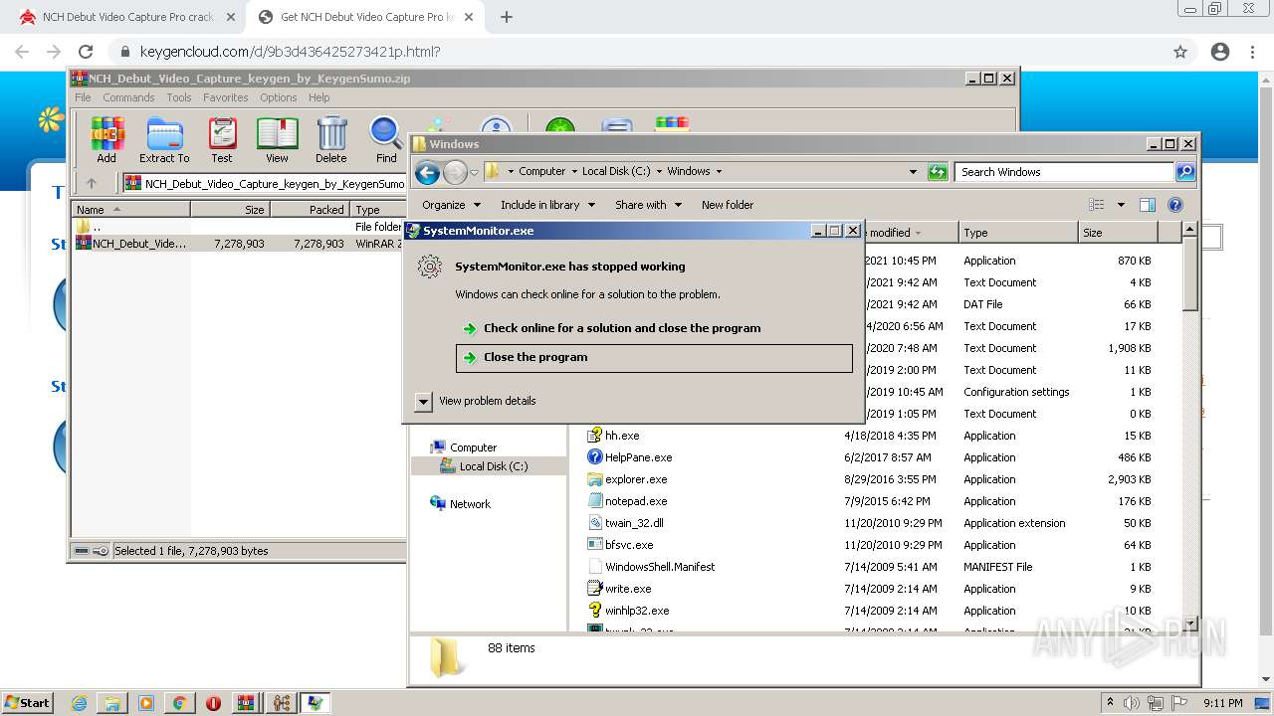This screenshot has width=1274, height=716.
Task: Click the Chrome address bar URL
Action: [290, 52]
